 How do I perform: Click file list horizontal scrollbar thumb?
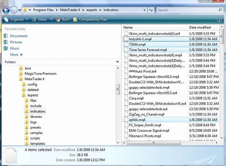pyautogui.click(x=154, y=143)
